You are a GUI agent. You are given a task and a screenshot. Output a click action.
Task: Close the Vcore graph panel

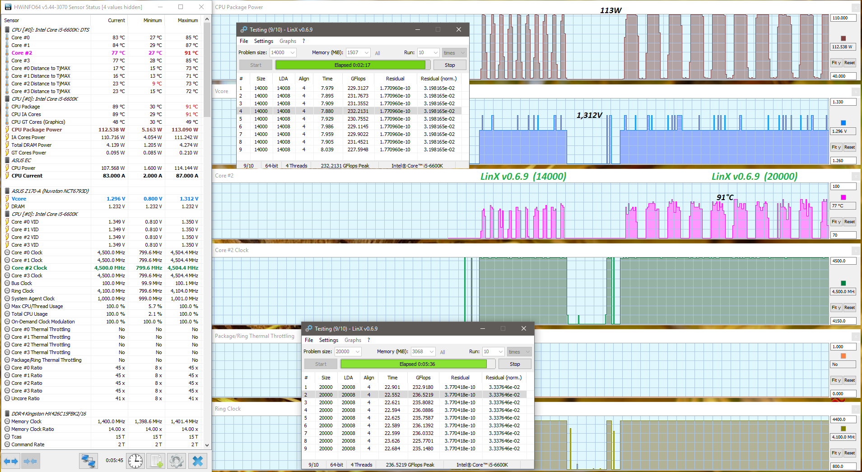(855, 91)
